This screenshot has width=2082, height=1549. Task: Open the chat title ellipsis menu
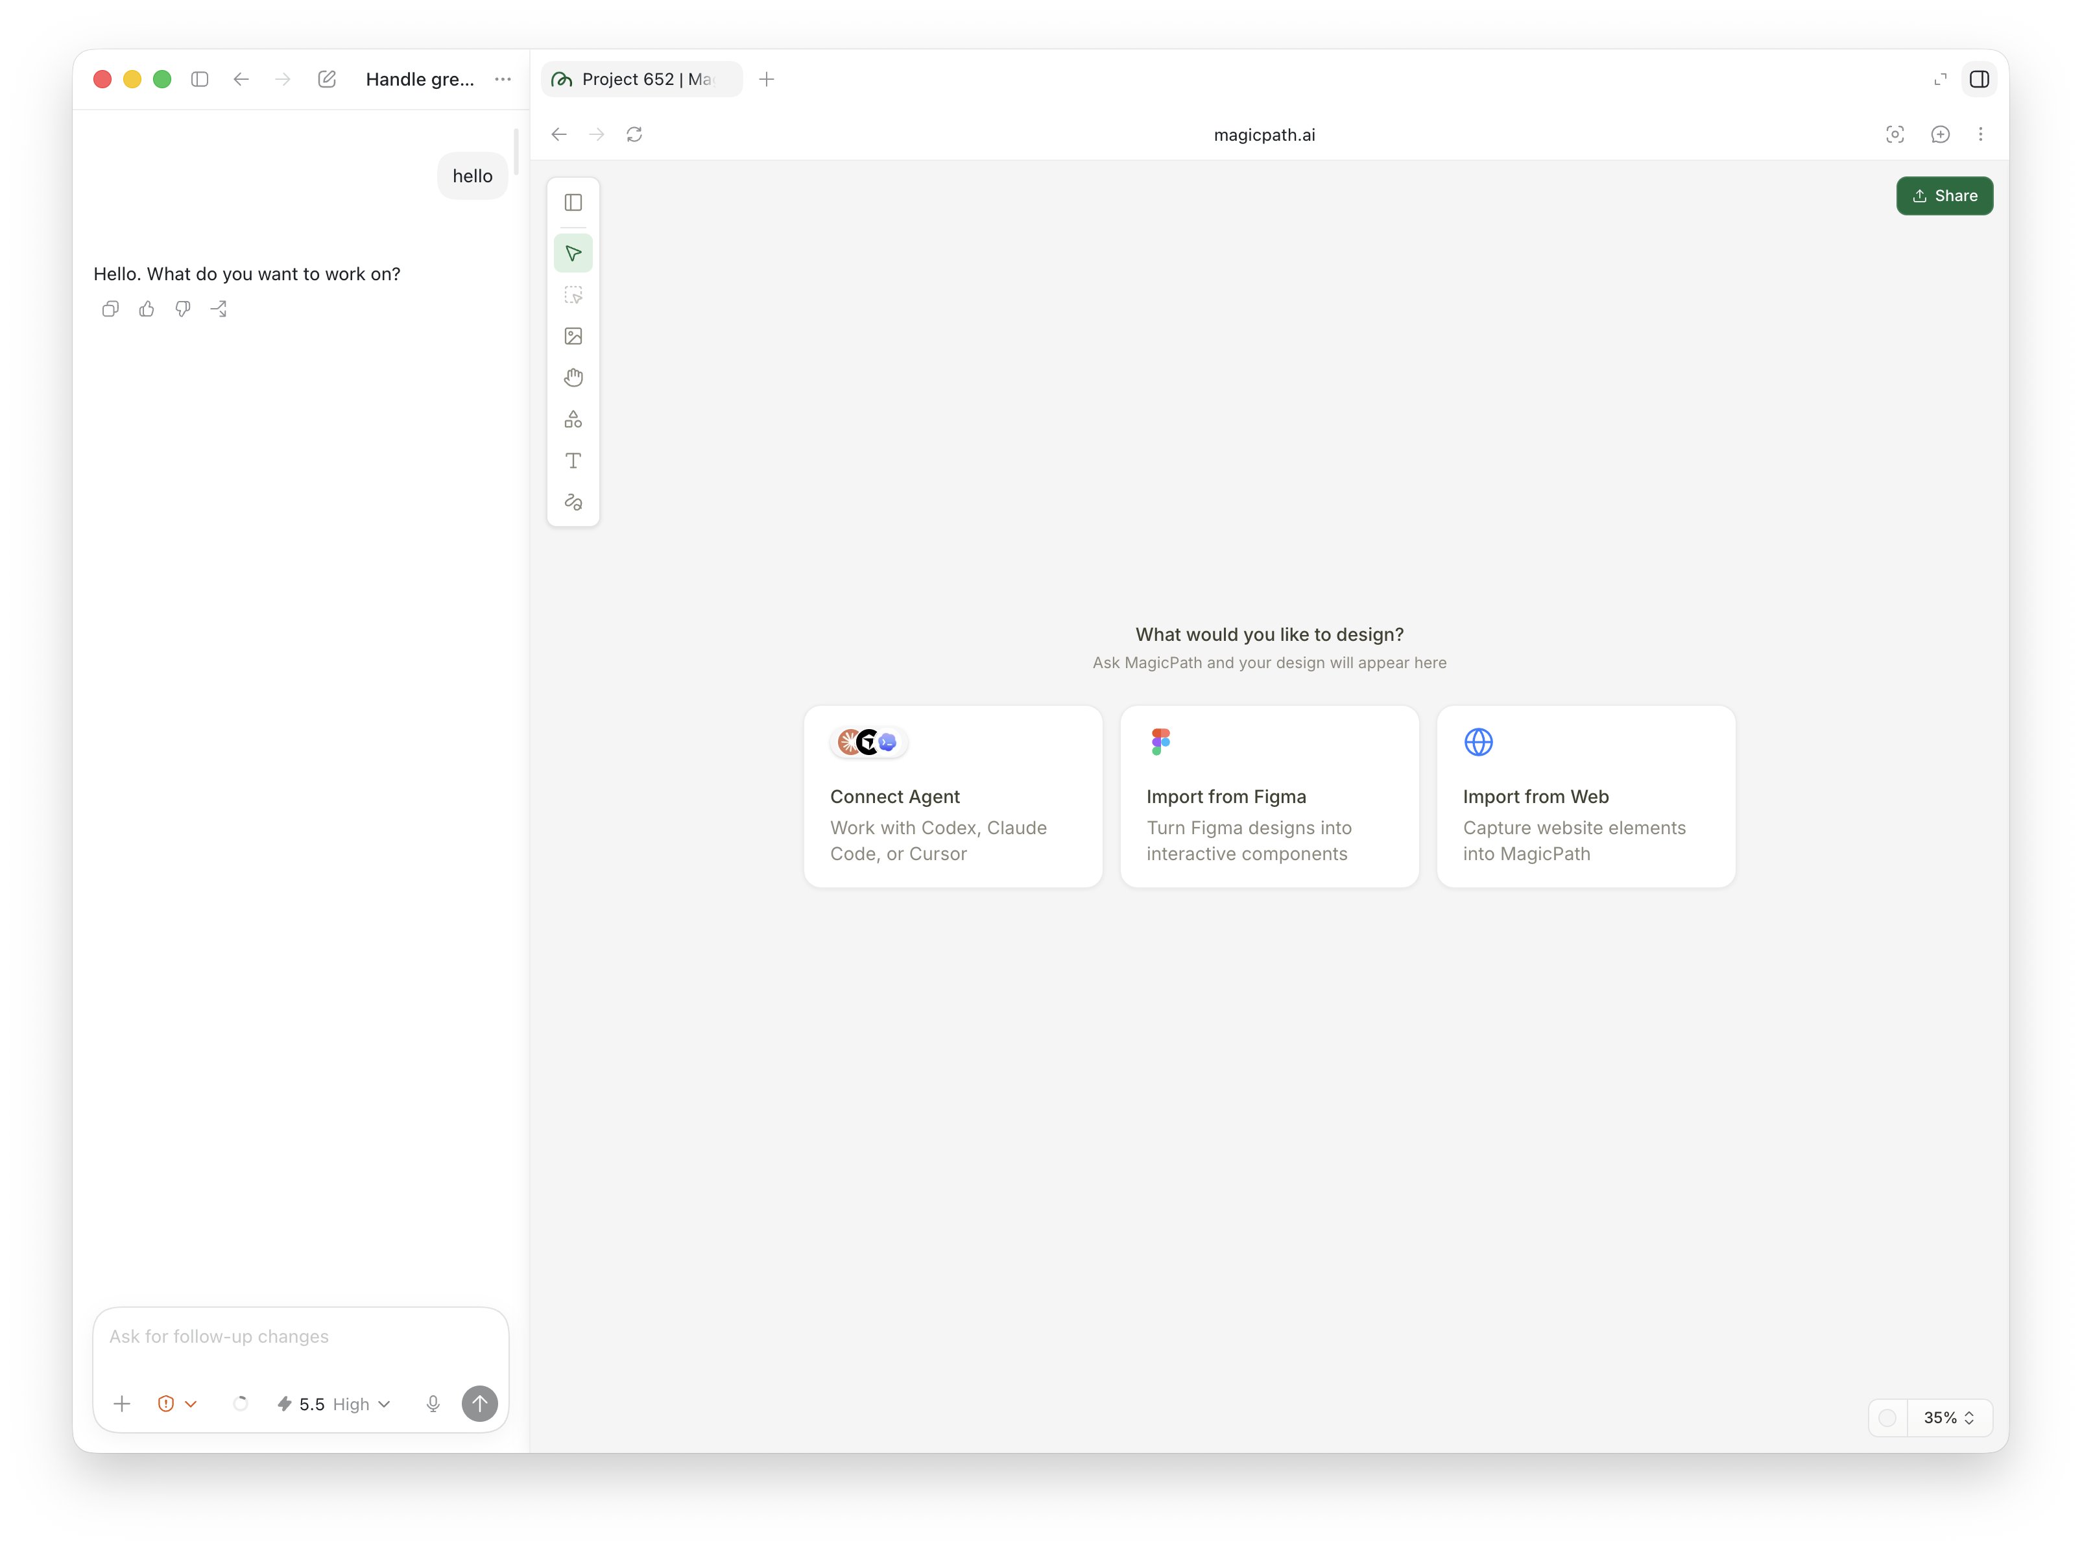click(x=503, y=78)
